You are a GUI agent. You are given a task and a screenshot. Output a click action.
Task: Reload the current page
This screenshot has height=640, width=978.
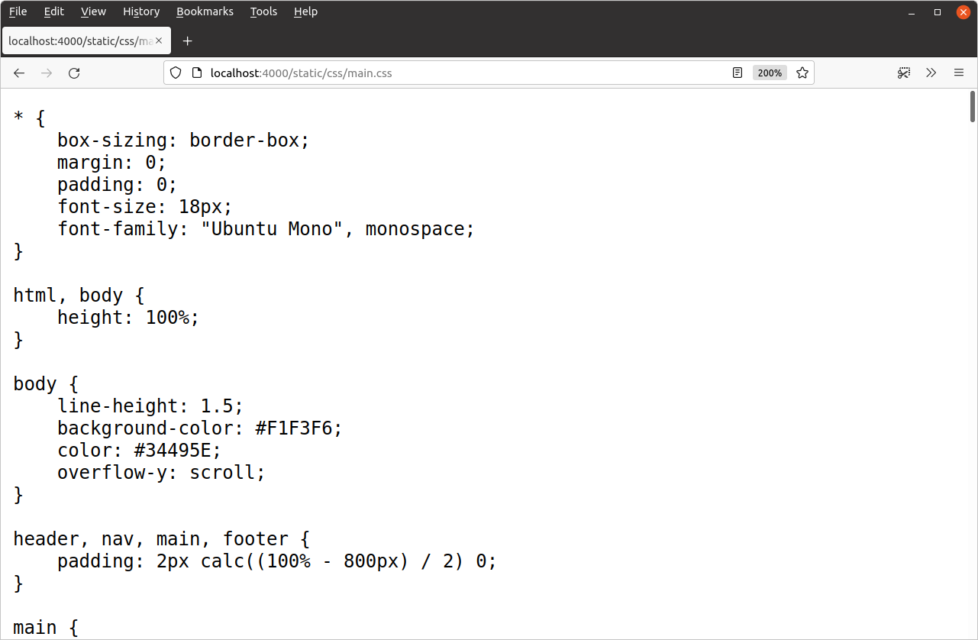[x=74, y=73]
